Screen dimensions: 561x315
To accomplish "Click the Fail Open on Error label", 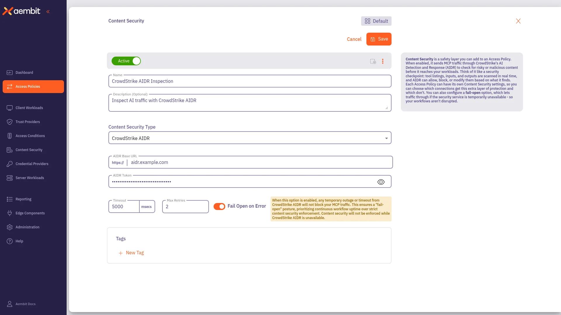I will (x=247, y=206).
